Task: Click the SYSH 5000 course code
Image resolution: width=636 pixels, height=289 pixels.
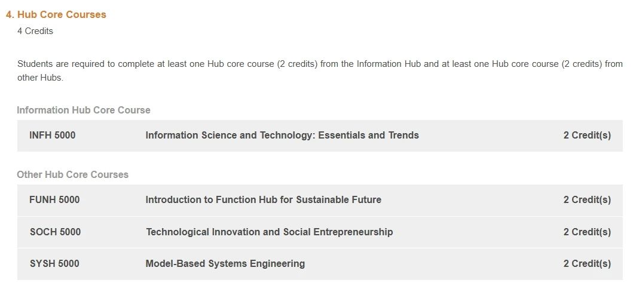Action: click(x=54, y=264)
